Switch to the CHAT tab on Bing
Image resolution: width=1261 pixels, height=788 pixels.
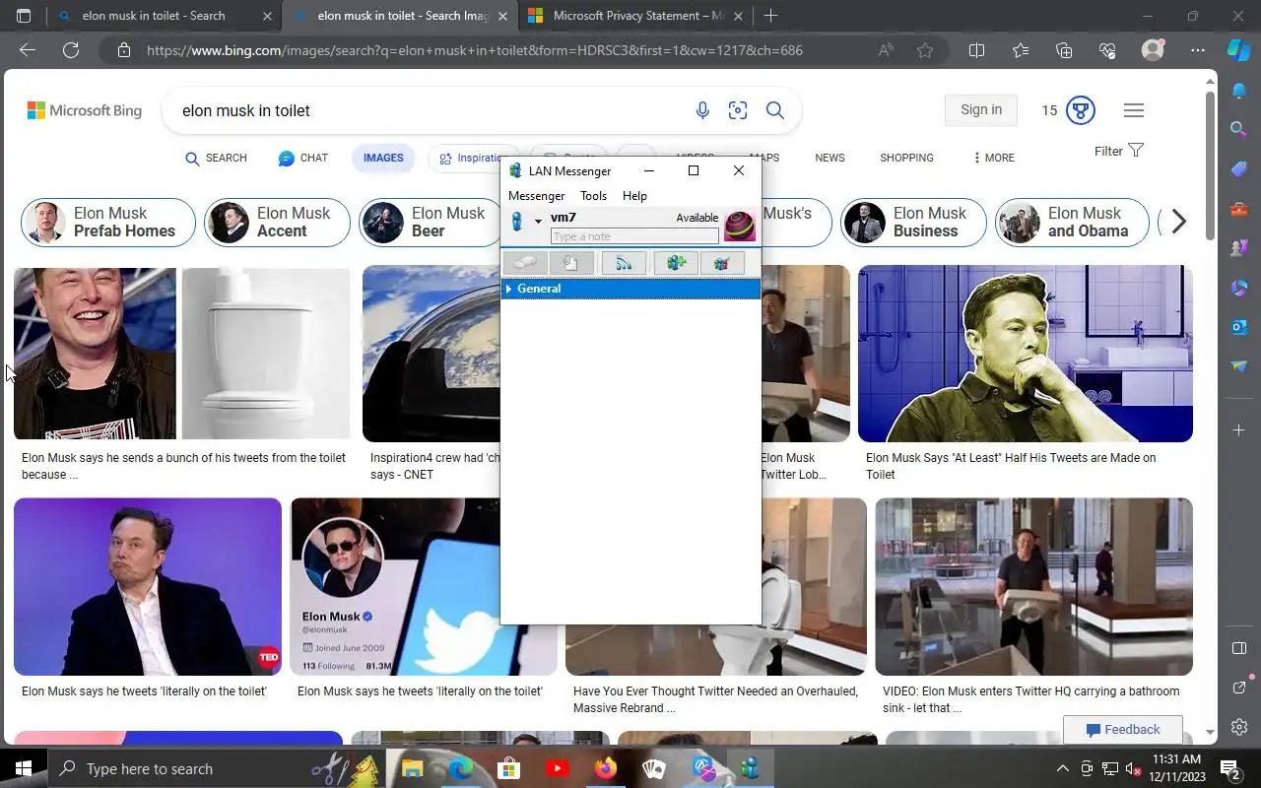(302, 158)
